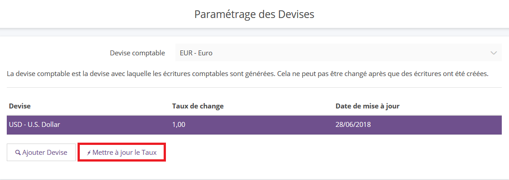Click the magnifier icon on Ajouter Devise
The width and height of the screenshot is (509, 180).
click(18, 153)
